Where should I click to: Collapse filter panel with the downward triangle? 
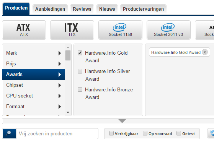(122, 121)
